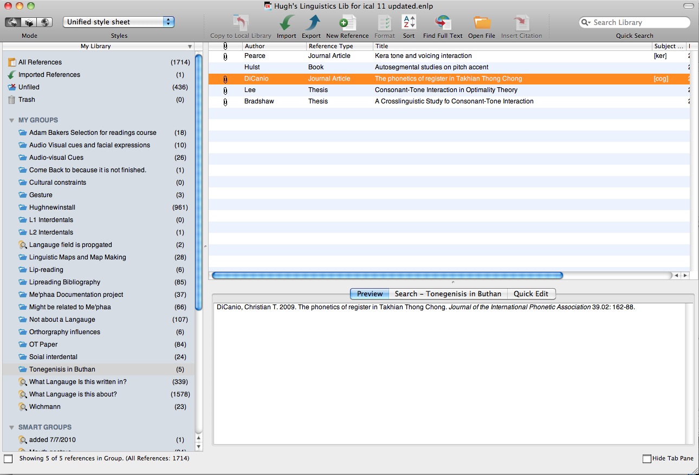Click the leftmost Local Library mode button

pyautogui.click(x=12, y=22)
